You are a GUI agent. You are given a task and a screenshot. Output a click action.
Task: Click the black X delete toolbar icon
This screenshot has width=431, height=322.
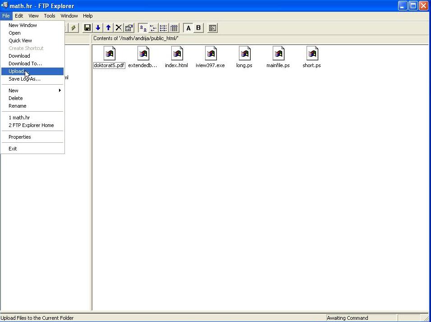click(119, 28)
